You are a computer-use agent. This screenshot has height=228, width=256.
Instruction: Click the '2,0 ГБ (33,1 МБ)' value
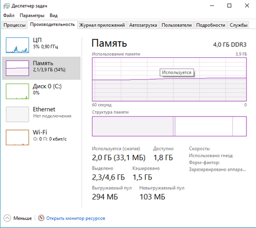point(119,158)
